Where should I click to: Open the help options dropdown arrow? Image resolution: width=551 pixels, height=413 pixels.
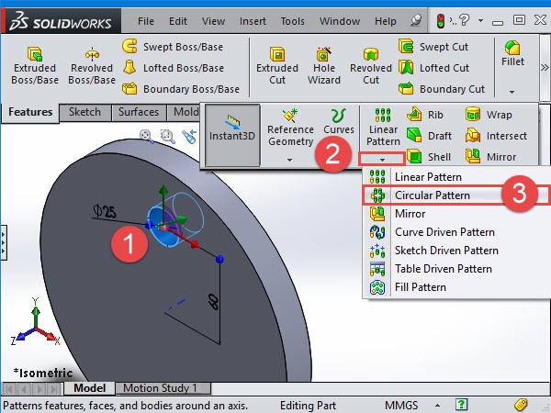pos(480,20)
